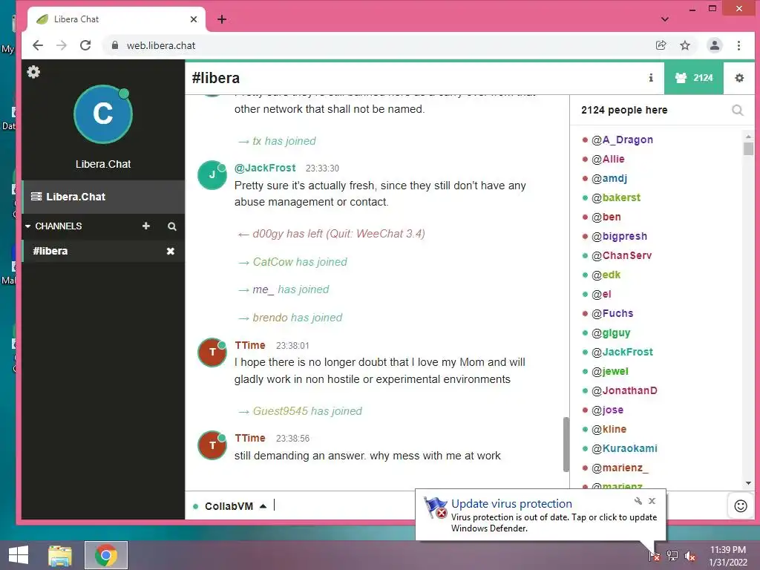
Task: Click the Chrome taskbar icon
Action: (x=105, y=555)
